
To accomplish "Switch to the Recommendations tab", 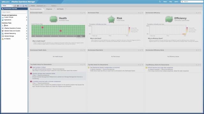I will tap(36, 9).
